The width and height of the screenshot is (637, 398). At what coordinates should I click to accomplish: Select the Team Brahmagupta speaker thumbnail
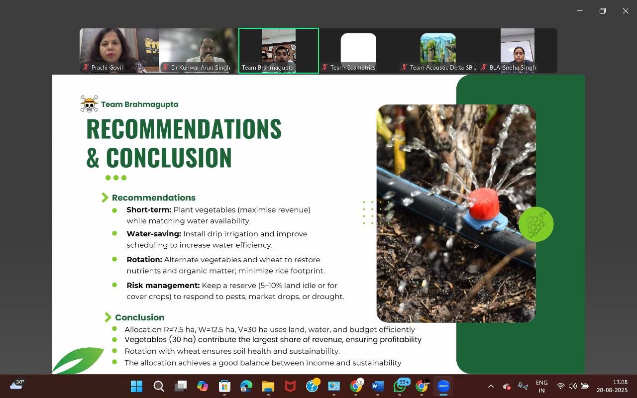(x=279, y=51)
